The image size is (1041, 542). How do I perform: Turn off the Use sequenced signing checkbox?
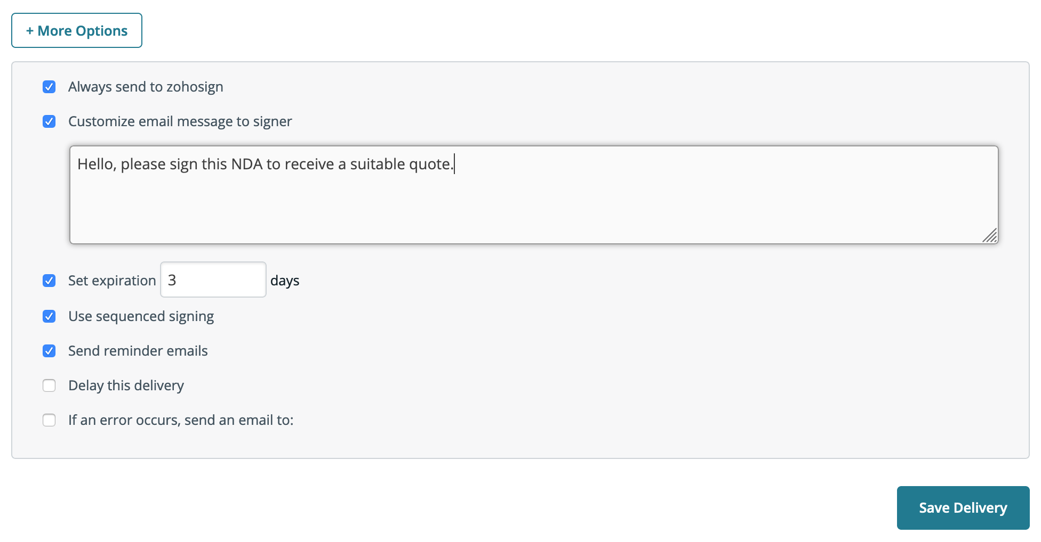point(49,316)
